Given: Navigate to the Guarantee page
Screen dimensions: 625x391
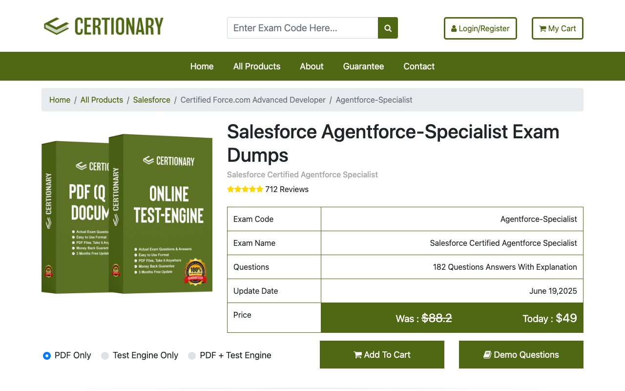Looking at the screenshot, I should 363,66.
